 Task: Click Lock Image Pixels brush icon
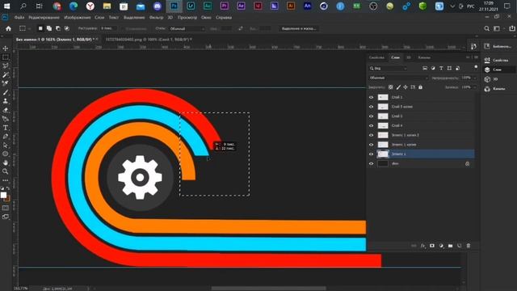398,87
